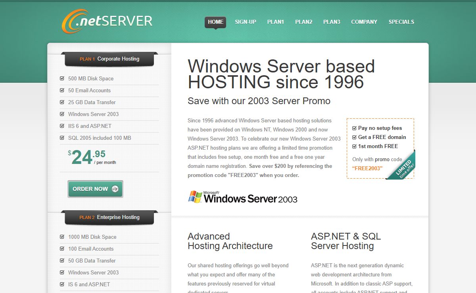The image size is (476, 293).
Task: Click the "100 Email Accounts" text
Action: coord(91,249)
